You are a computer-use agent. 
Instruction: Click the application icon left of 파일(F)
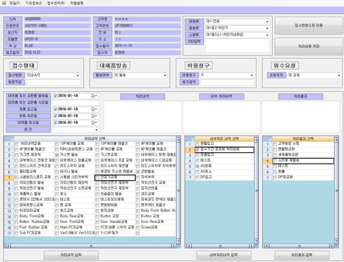pyautogui.click(x=4, y=3)
